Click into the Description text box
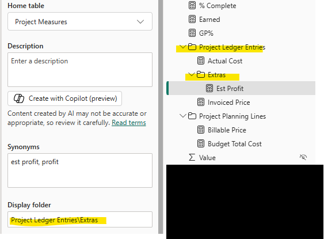The height and width of the screenshot is (239, 324). tap(80, 70)
